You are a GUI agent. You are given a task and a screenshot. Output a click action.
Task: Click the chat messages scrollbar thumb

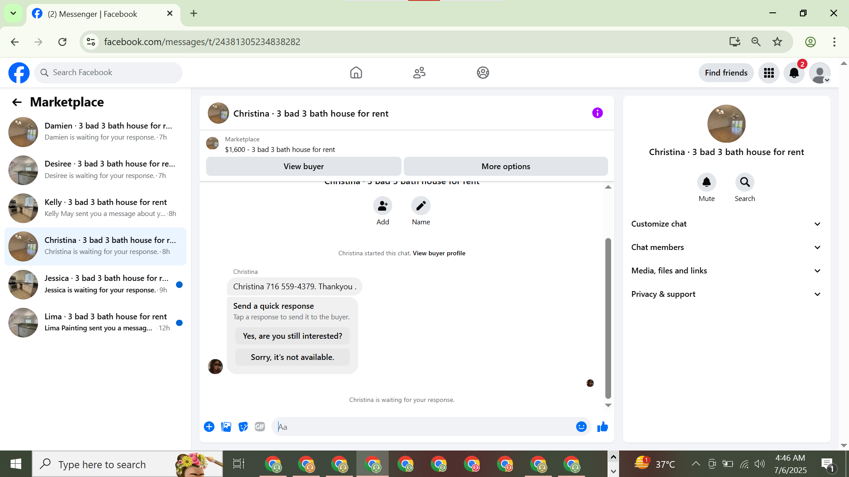(x=608, y=318)
